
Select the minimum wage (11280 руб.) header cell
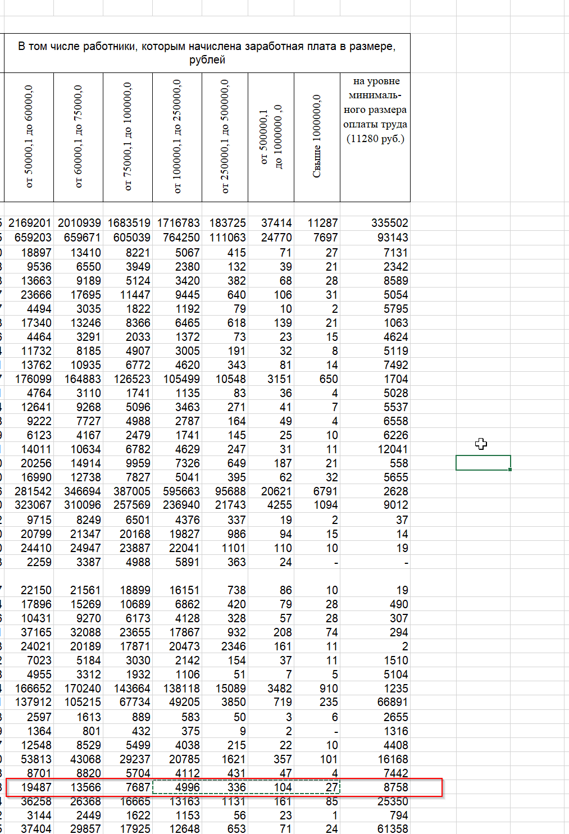click(375, 137)
